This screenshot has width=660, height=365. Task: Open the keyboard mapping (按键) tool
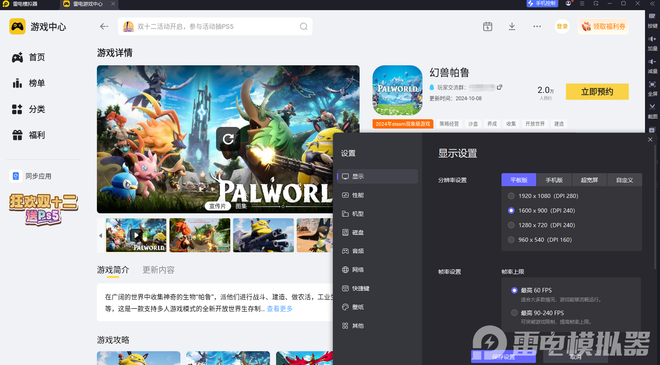click(652, 16)
